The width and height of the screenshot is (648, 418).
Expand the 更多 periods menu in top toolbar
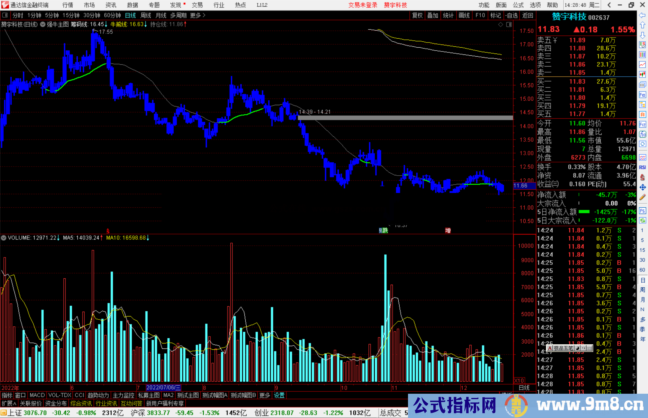[x=198, y=15]
